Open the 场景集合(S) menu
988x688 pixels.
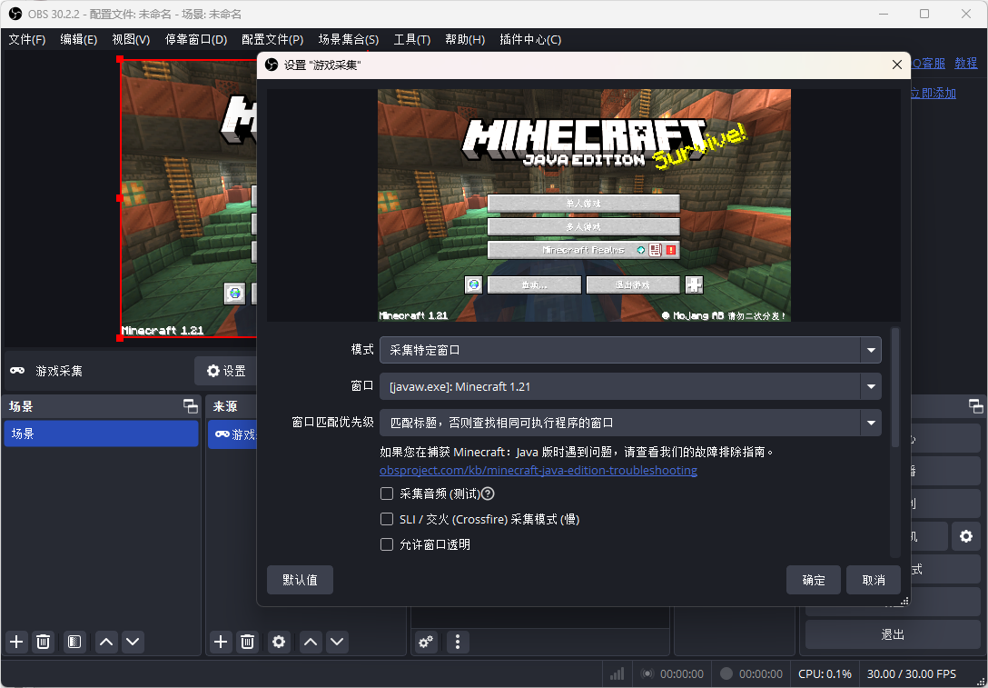click(x=349, y=40)
